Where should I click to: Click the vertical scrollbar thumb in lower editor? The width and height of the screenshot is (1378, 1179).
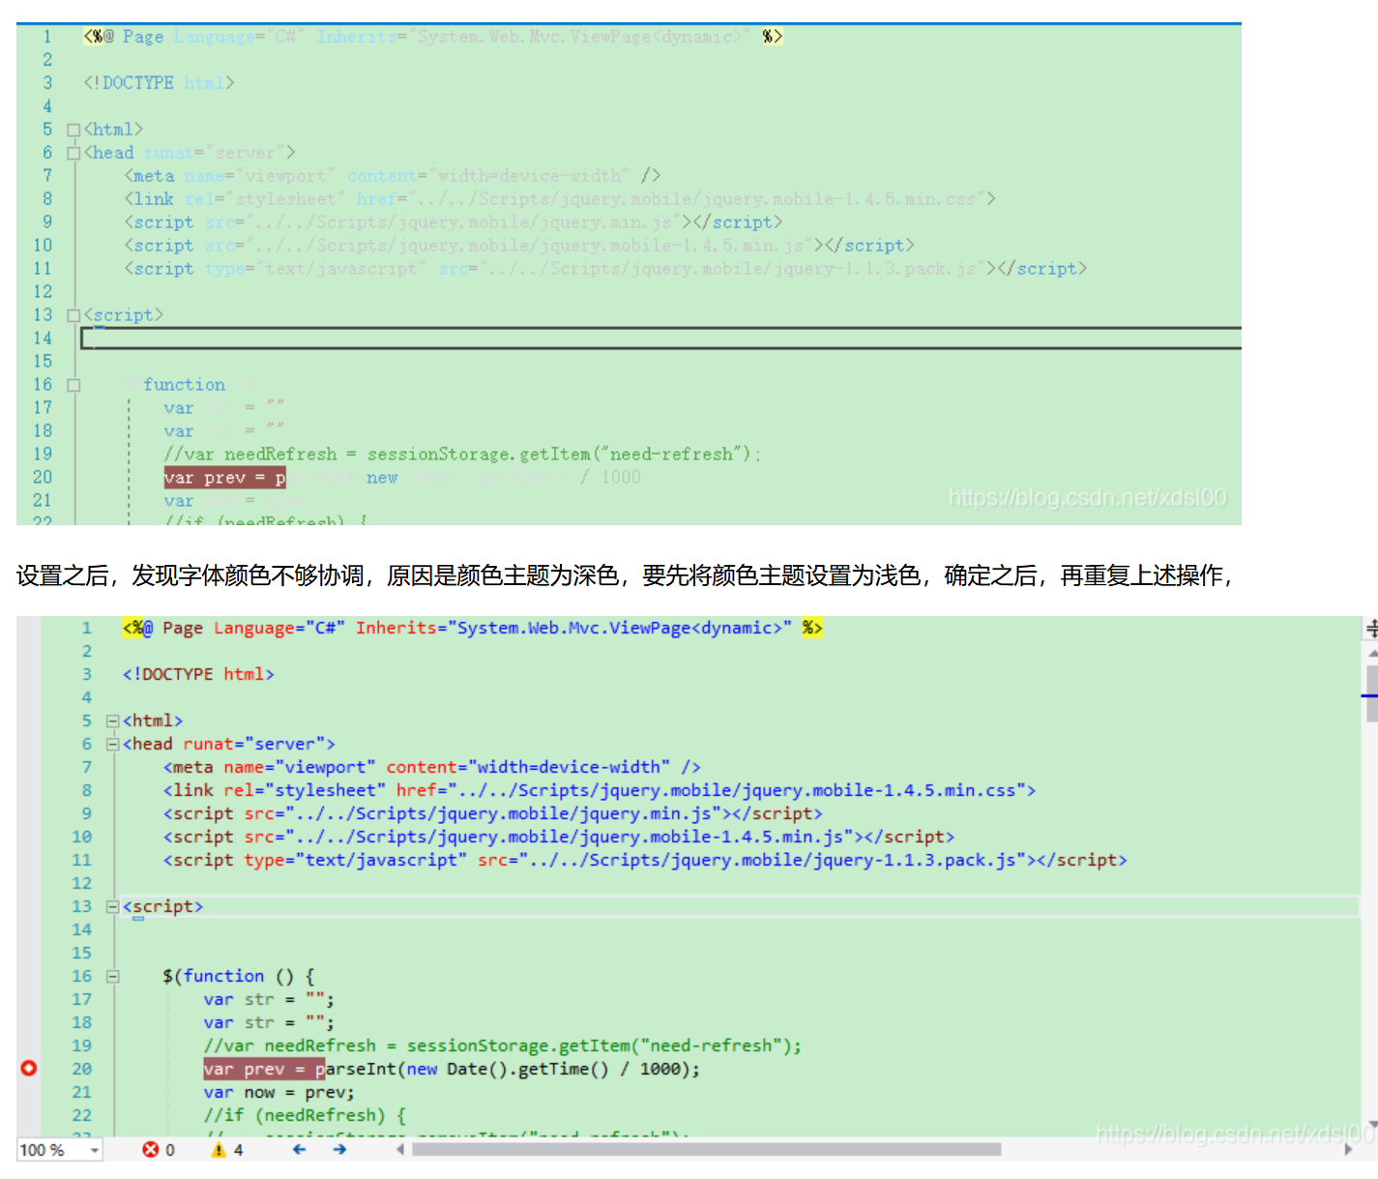pyautogui.click(x=1371, y=693)
